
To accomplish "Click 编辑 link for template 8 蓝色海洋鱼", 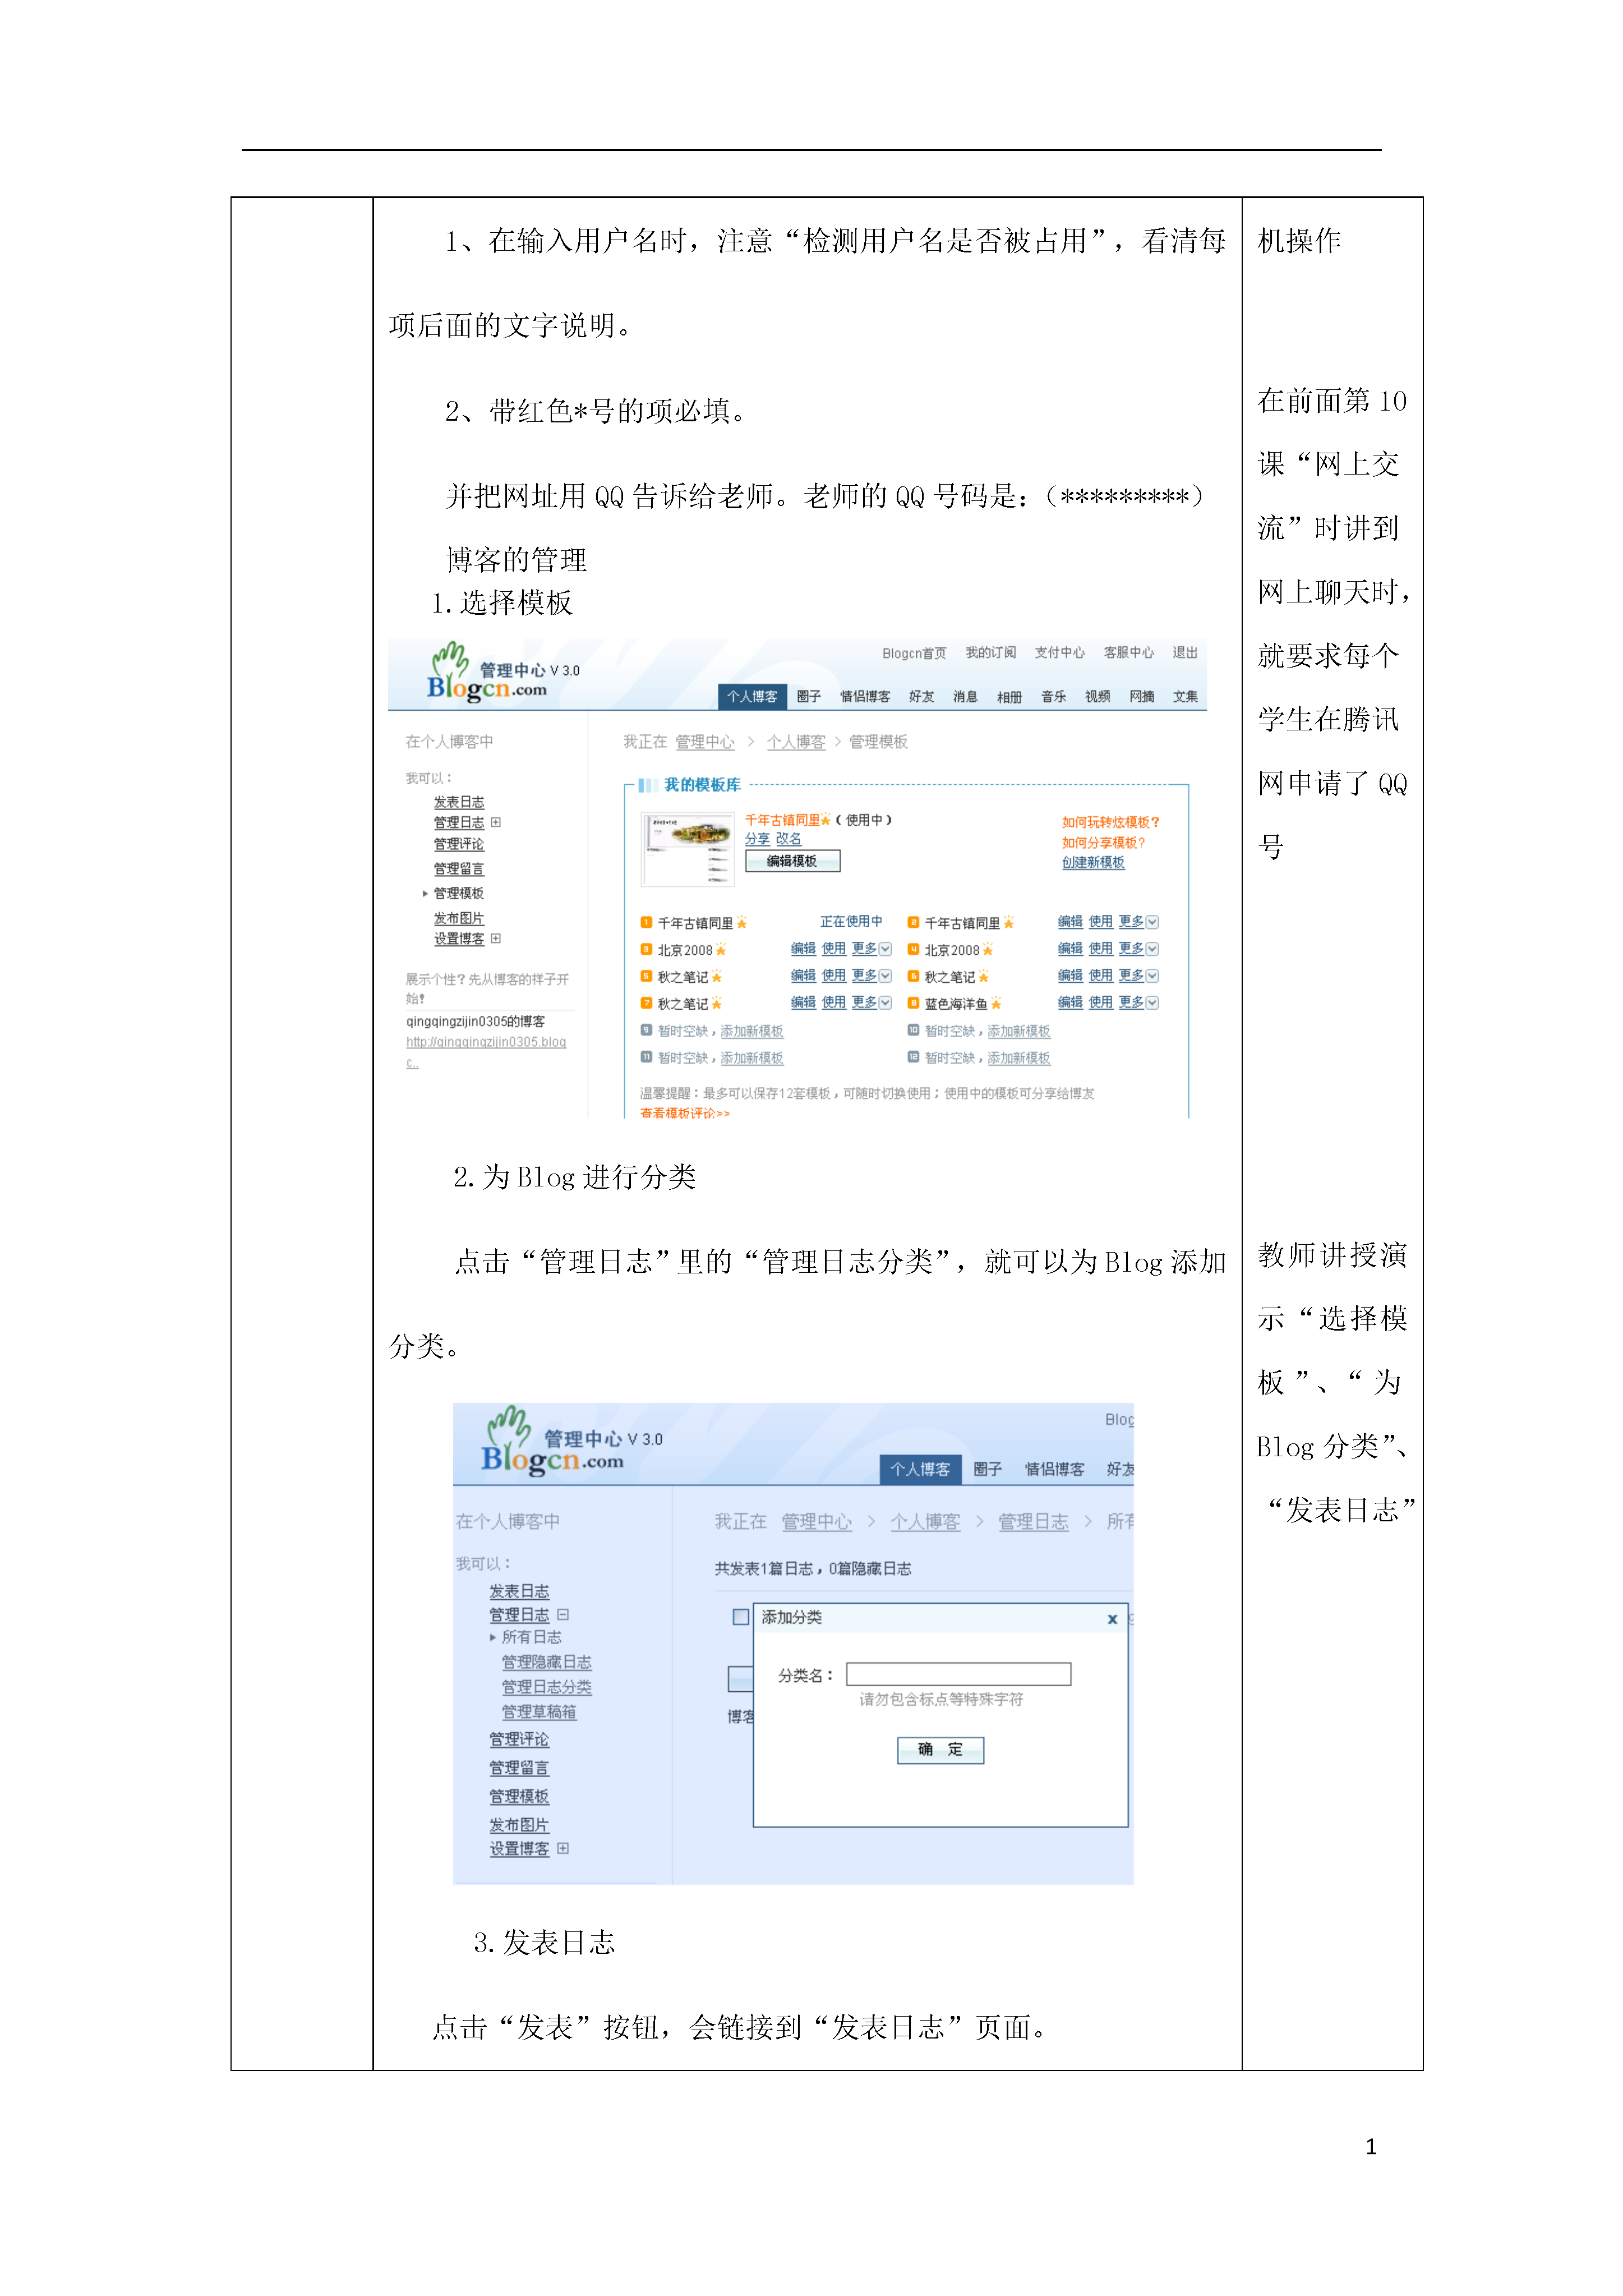I will (1070, 1002).
